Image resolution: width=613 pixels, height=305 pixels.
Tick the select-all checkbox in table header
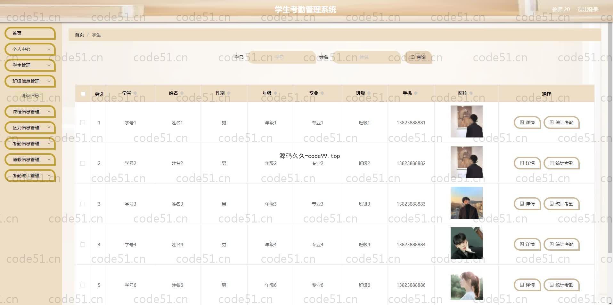coord(83,94)
